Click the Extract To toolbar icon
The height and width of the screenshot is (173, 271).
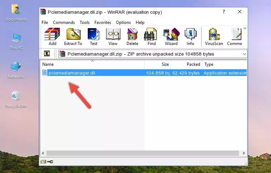pyautogui.click(x=73, y=37)
